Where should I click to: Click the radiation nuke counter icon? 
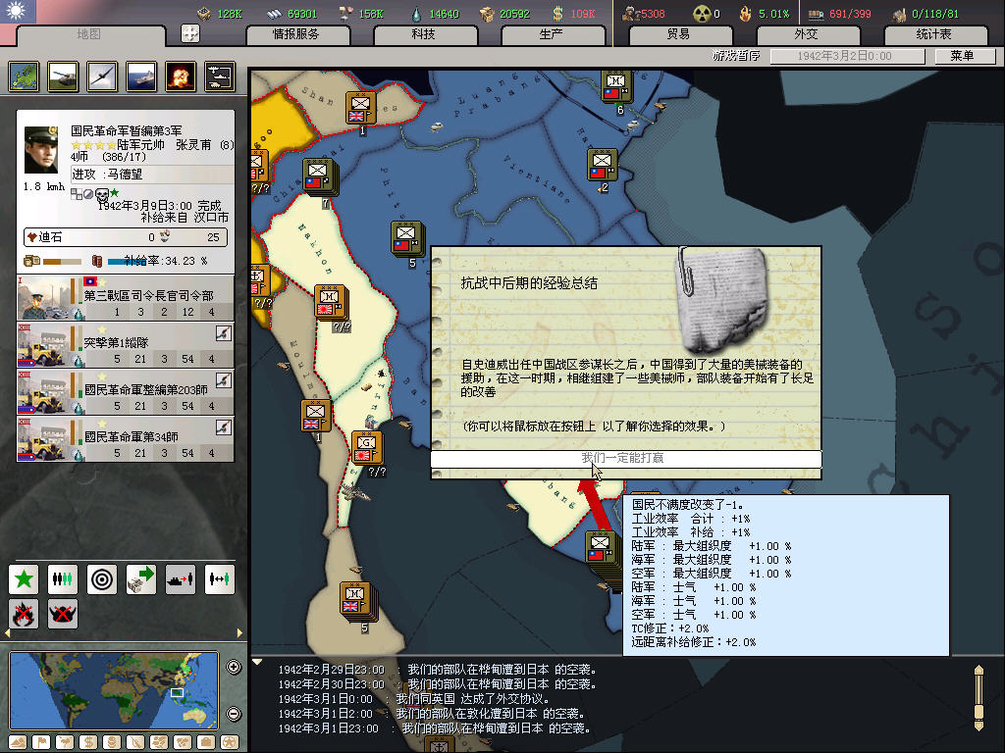tap(702, 13)
